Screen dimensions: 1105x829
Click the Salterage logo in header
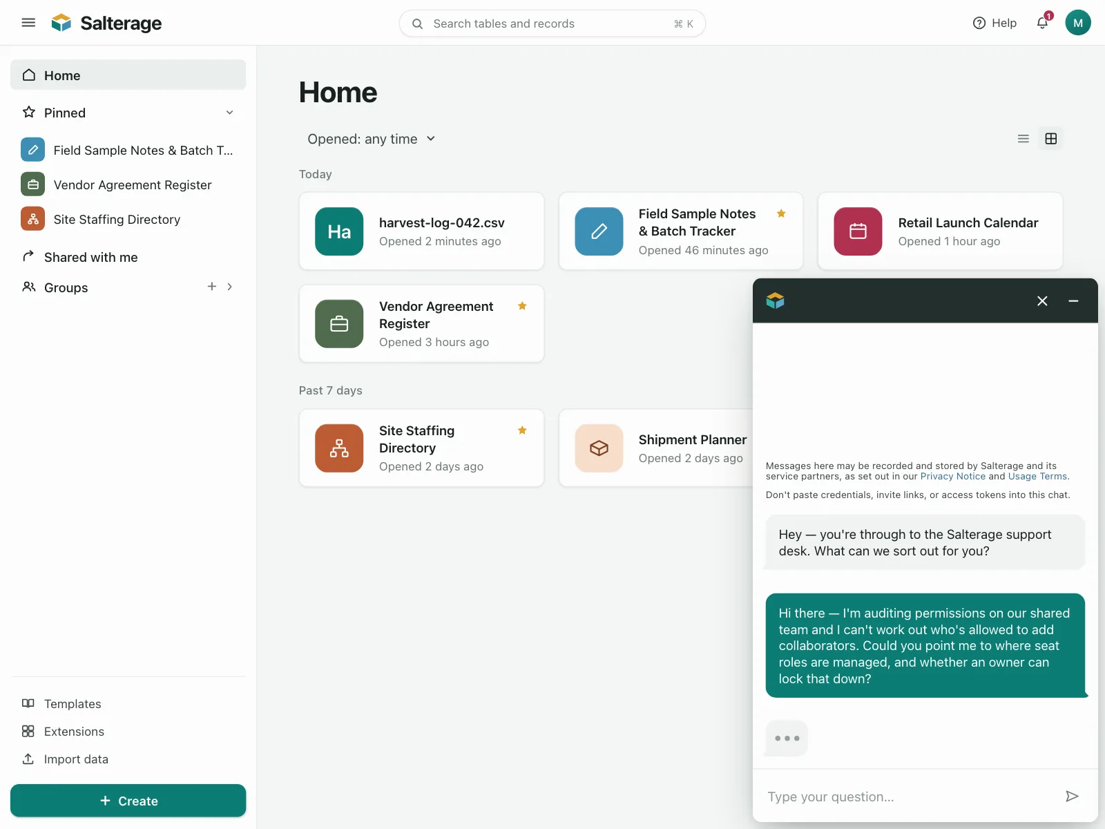tap(106, 23)
